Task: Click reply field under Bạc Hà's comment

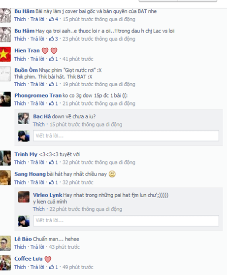Action: pos(126,136)
